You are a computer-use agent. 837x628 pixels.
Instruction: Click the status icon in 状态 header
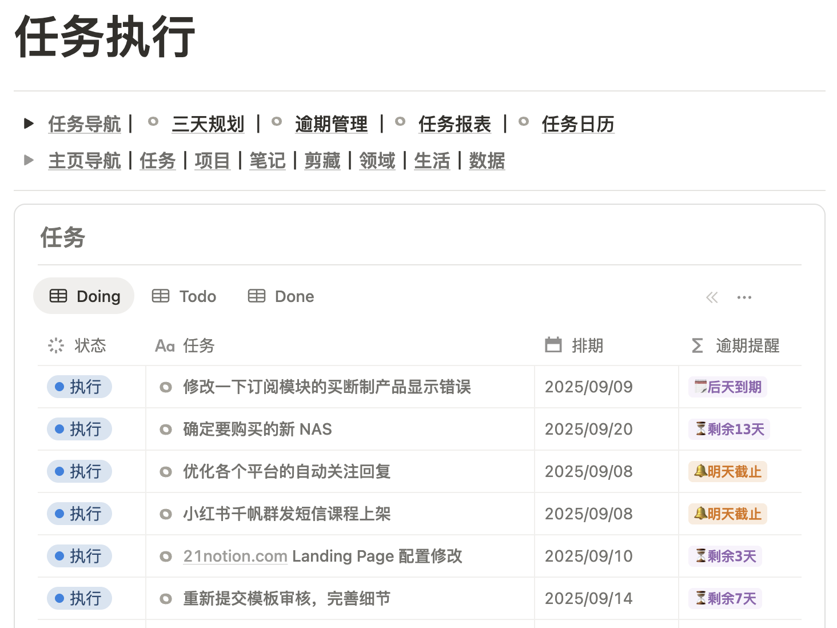point(56,345)
